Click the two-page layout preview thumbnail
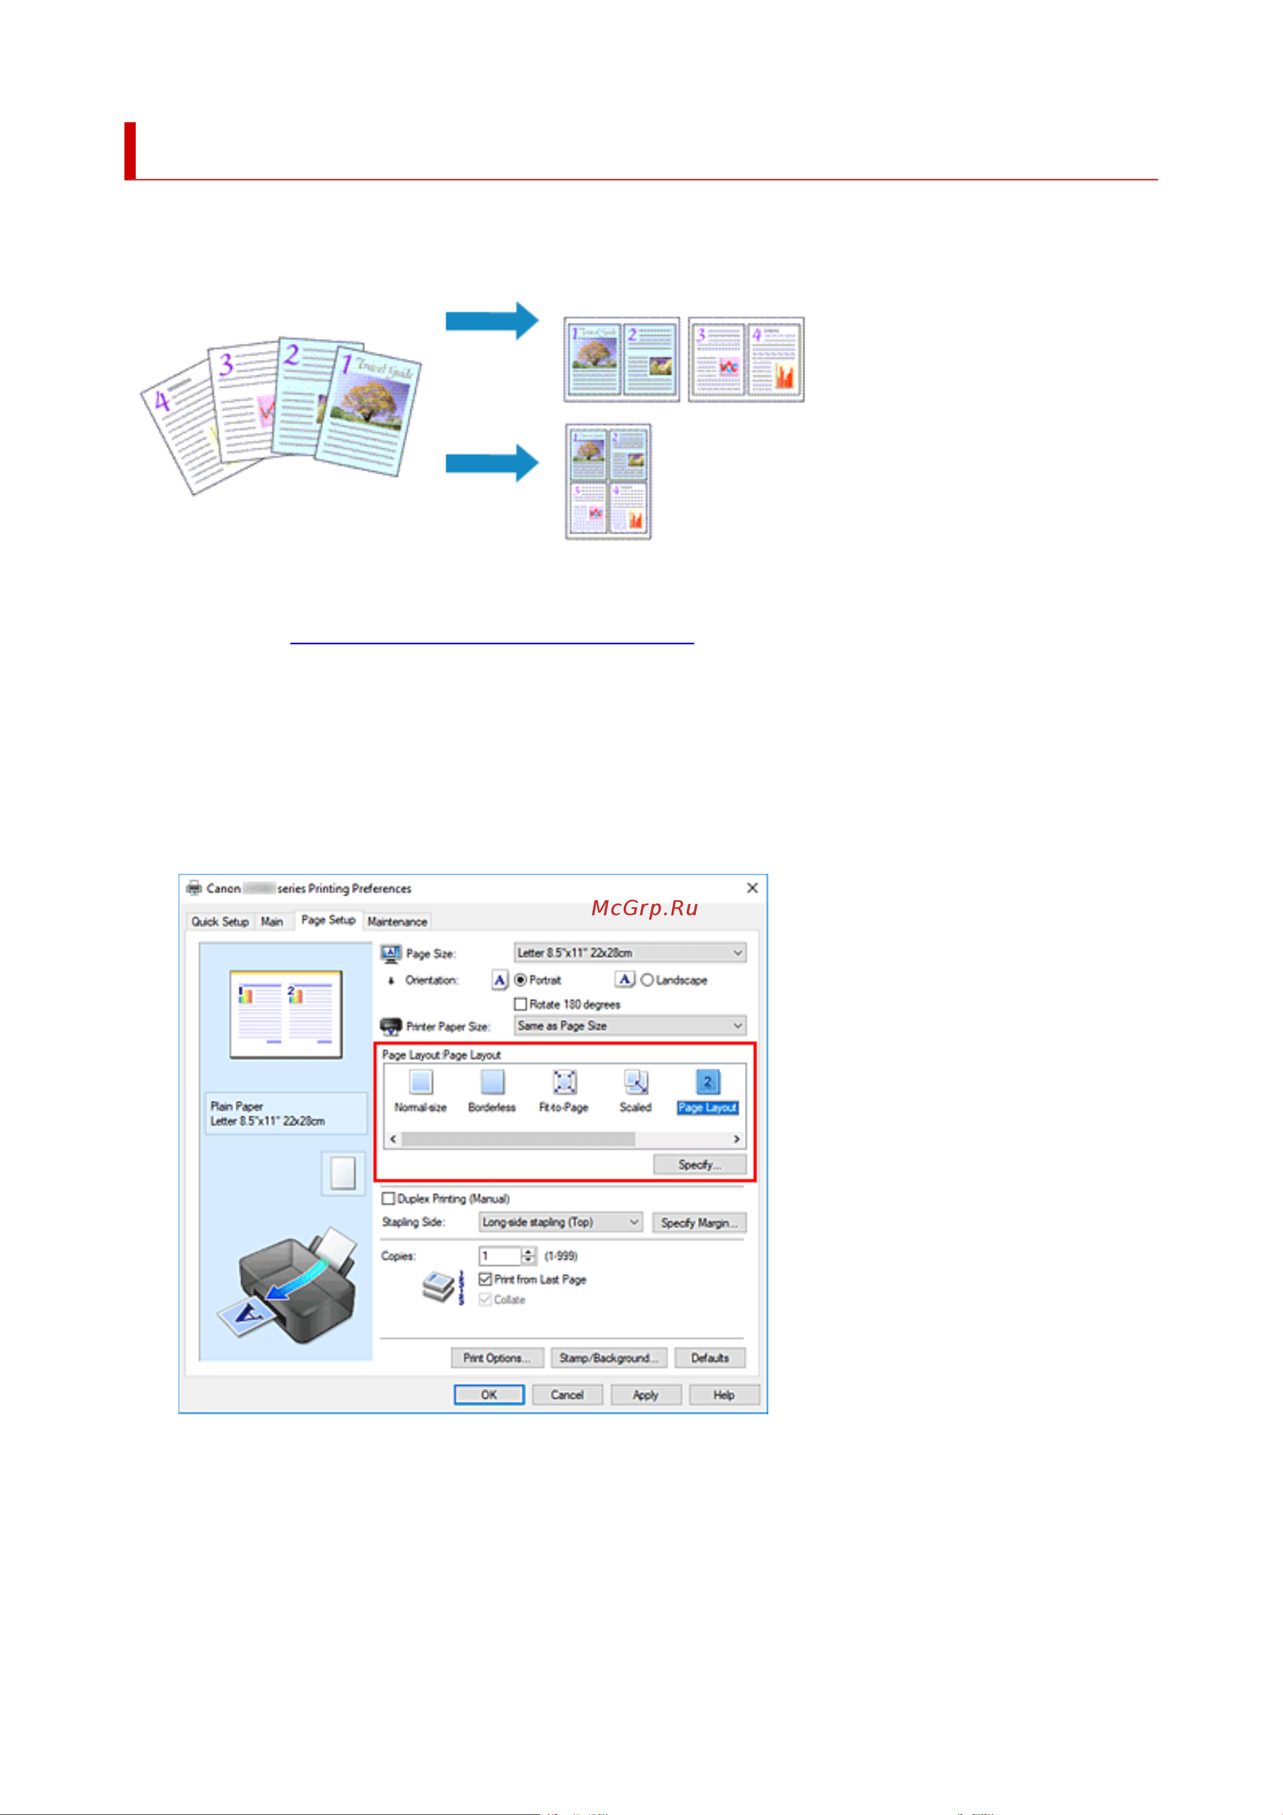This screenshot has height=1815, width=1283. click(286, 1014)
